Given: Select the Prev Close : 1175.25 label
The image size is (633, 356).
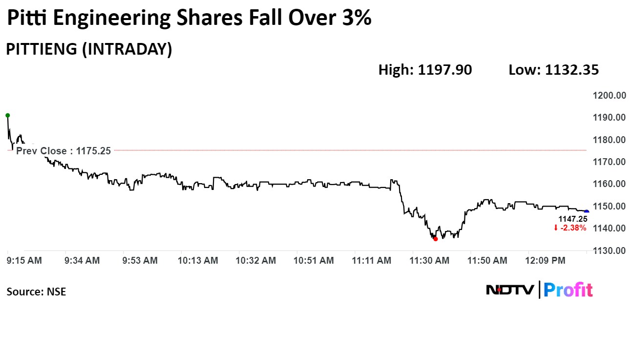Looking at the screenshot, I should (63, 151).
